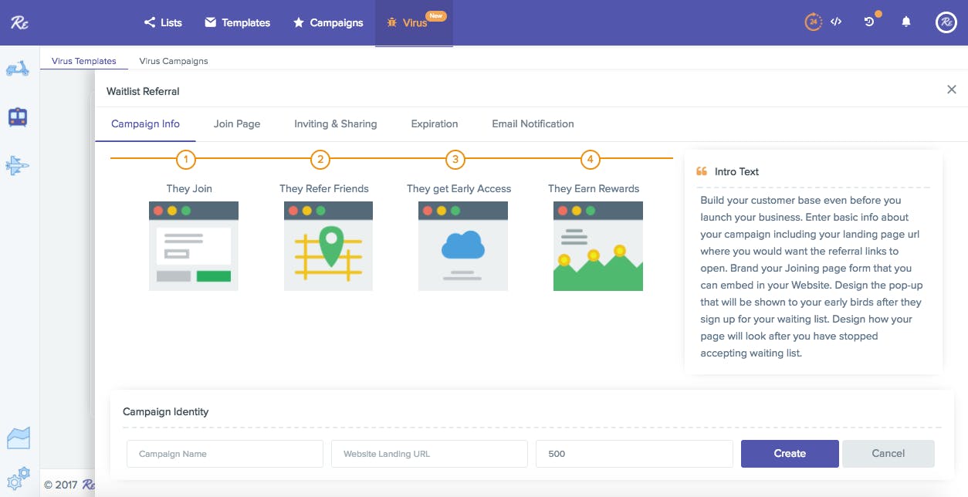Viewport: 968px width, 497px height.
Task: Click the © 2017 footer text
Action: (60, 485)
